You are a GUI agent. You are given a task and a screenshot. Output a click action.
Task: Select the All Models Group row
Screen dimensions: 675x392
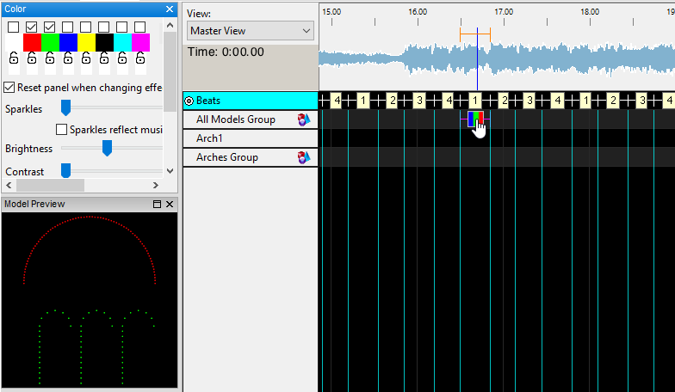241,119
